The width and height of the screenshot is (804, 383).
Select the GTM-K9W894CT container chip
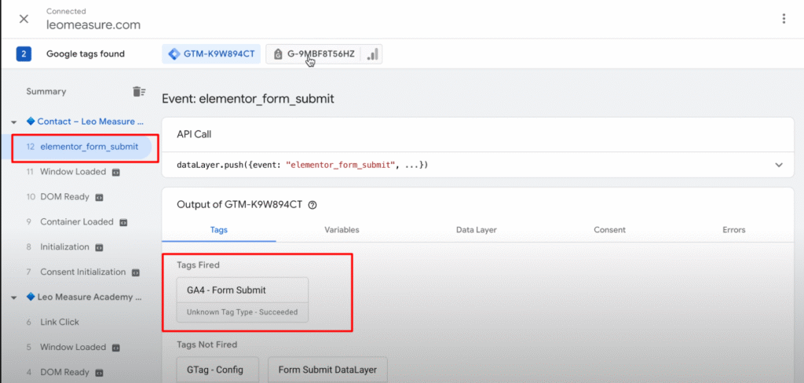pyautogui.click(x=210, y=54)
